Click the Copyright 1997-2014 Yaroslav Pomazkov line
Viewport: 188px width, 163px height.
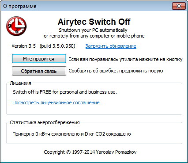(x=90, y=152)
